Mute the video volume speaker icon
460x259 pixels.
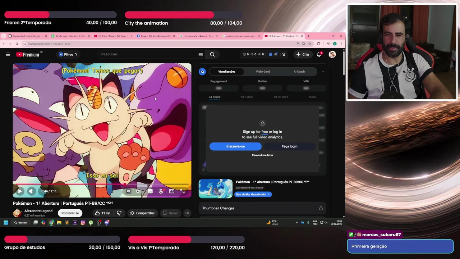click(31, 191)
